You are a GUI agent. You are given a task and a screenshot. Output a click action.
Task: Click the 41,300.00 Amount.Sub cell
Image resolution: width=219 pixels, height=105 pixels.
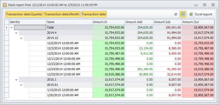click(168, 69)
